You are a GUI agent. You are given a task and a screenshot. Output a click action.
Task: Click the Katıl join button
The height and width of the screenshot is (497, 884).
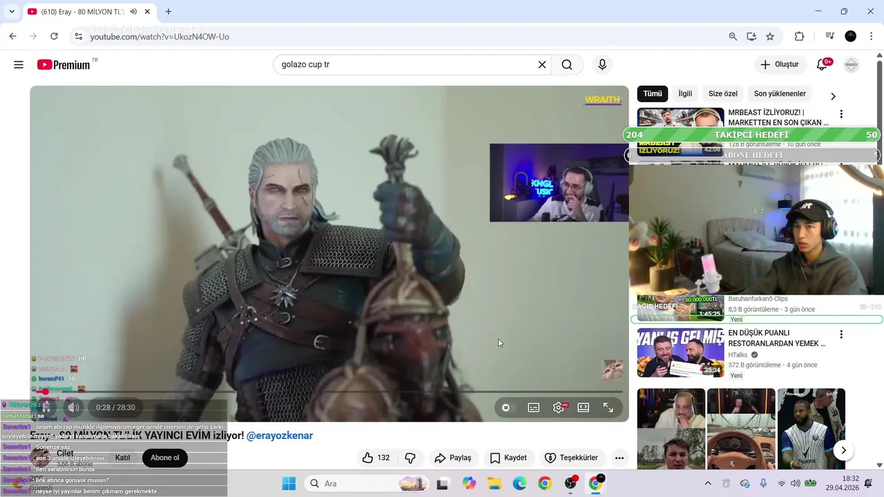click(122, 458)
